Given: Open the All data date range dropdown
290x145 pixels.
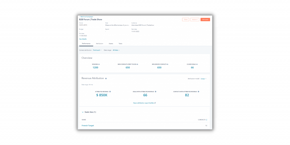Looking at the screenshot, I should [116, 50].
